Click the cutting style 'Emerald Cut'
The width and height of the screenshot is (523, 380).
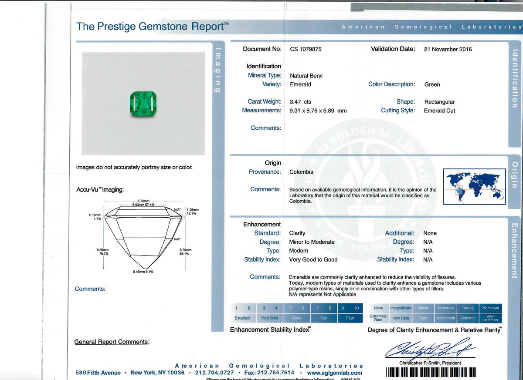pos(439,111)
